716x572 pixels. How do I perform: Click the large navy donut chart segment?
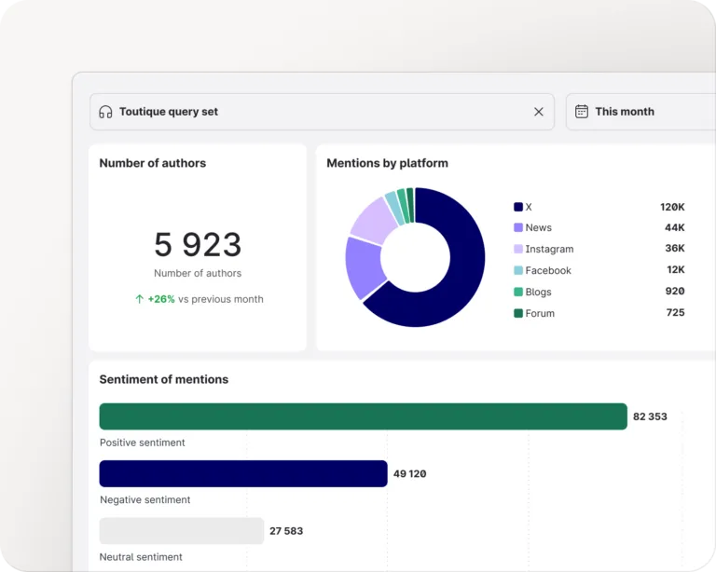(463, 274)
